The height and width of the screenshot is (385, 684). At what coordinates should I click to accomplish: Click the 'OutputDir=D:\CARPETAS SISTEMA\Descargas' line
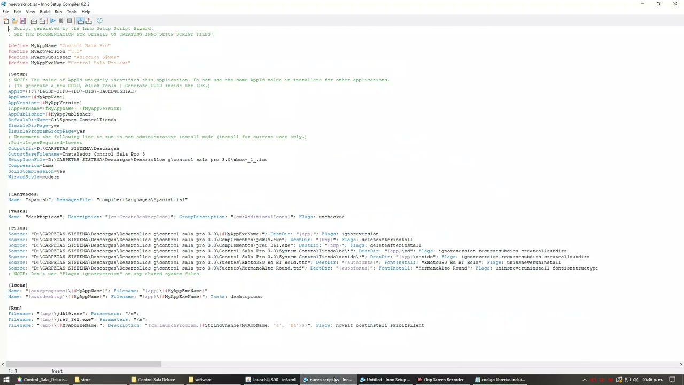click(64, 149)
